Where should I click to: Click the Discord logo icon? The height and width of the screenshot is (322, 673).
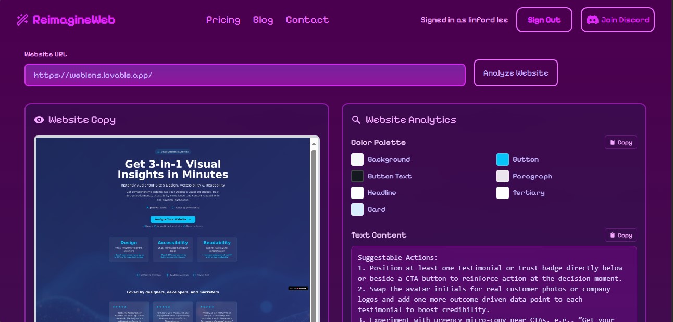pyautogui.click(x=592, y=20)
